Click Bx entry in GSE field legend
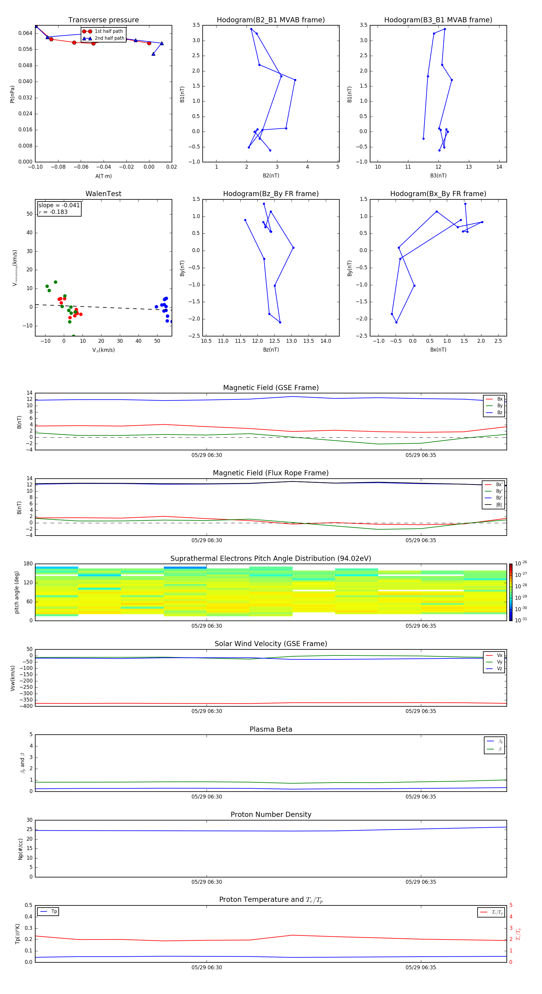 494,399
